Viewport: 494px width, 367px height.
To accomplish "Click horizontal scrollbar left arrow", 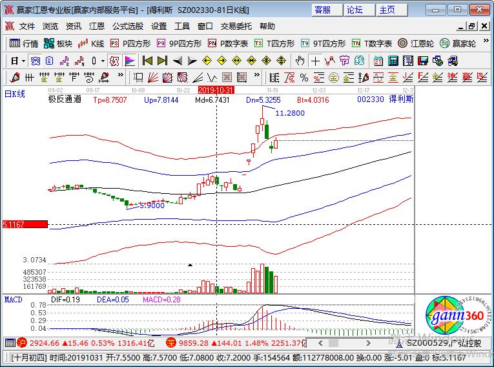I will tap(320, 343).
